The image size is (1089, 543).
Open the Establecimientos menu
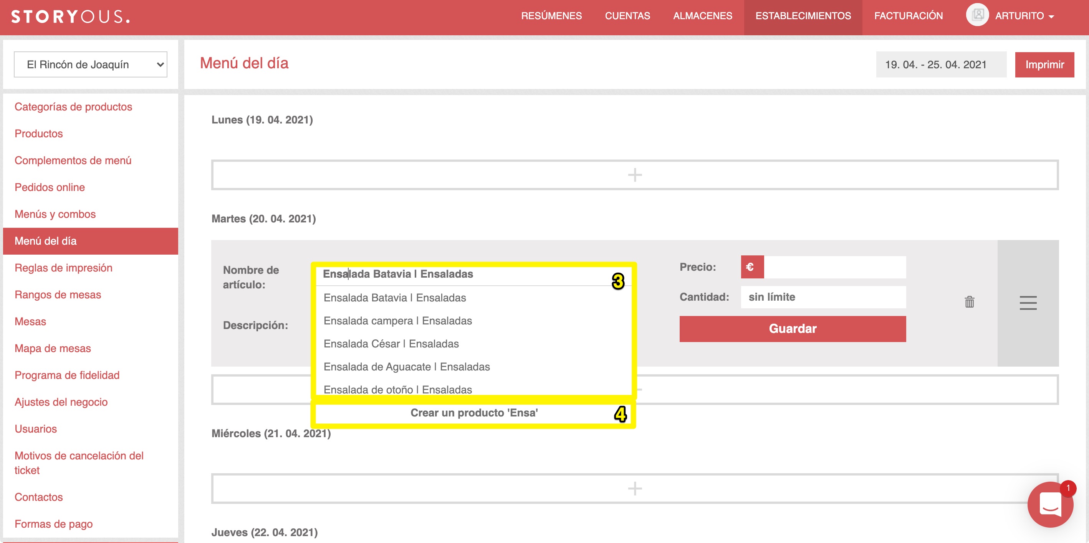point(803,16)
